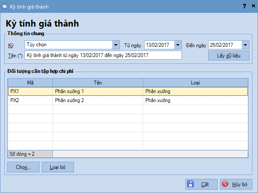Click the Loại column header
Image resolution: width=258 pixels, height=193 pixels.
pyautogui.click(x=195, y=82)
